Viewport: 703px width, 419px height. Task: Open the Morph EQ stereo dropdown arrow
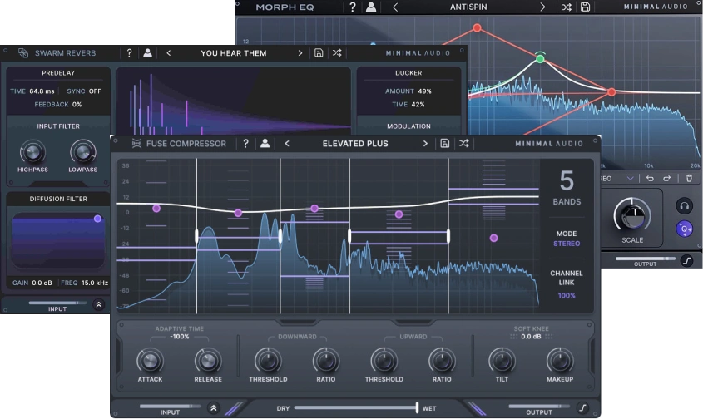click(x=630, y=178)
